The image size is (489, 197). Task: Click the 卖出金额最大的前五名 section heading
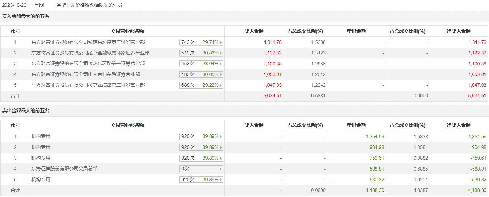click(x=26, y=111)
